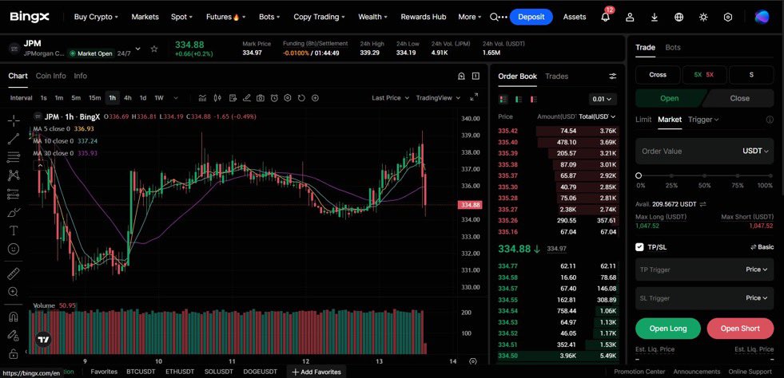Select the 4h chart interval
The height and width of the screenshot is (378, 784).
tap(128, 98)
